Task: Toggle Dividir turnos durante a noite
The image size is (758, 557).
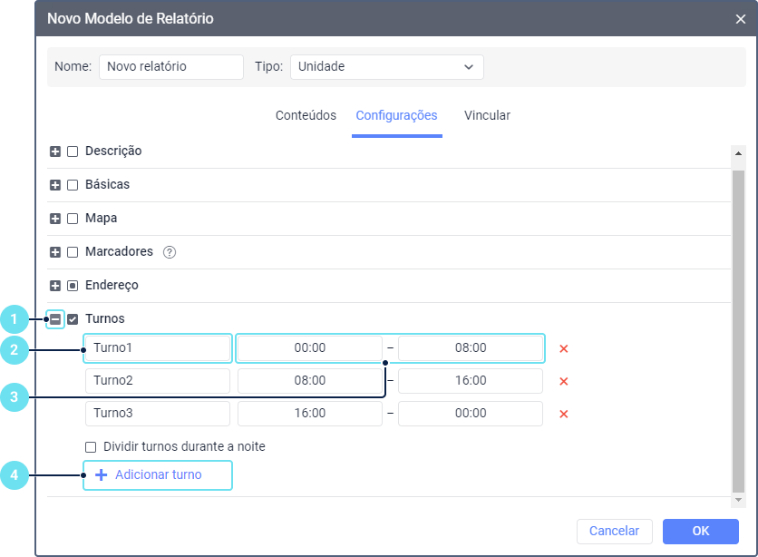Action: pyautogui.click(x=91, y=446)
